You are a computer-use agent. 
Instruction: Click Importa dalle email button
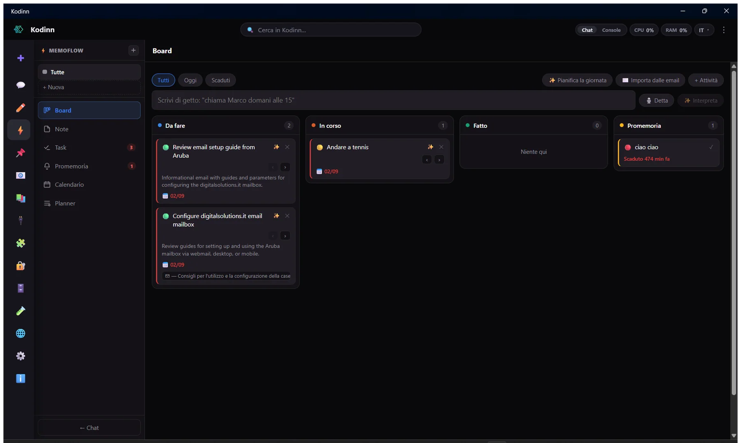(650, 80)
